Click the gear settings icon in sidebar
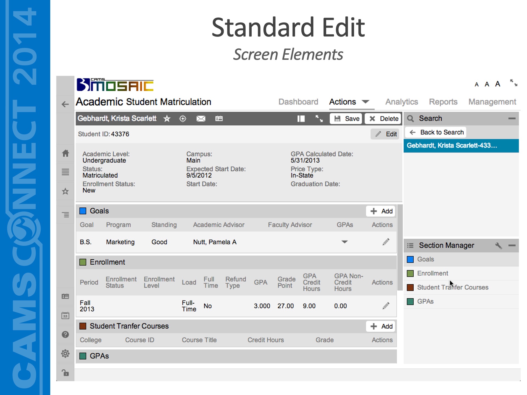 [x=65, y=354]
